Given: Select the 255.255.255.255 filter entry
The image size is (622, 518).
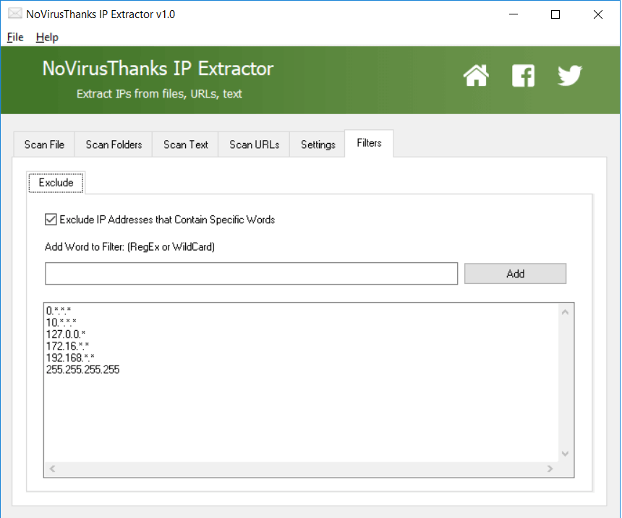Looking at the screenshot, I should (x=82, y=370).
